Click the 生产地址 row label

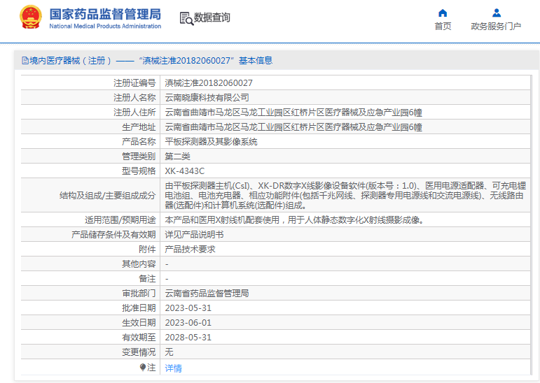139,127
